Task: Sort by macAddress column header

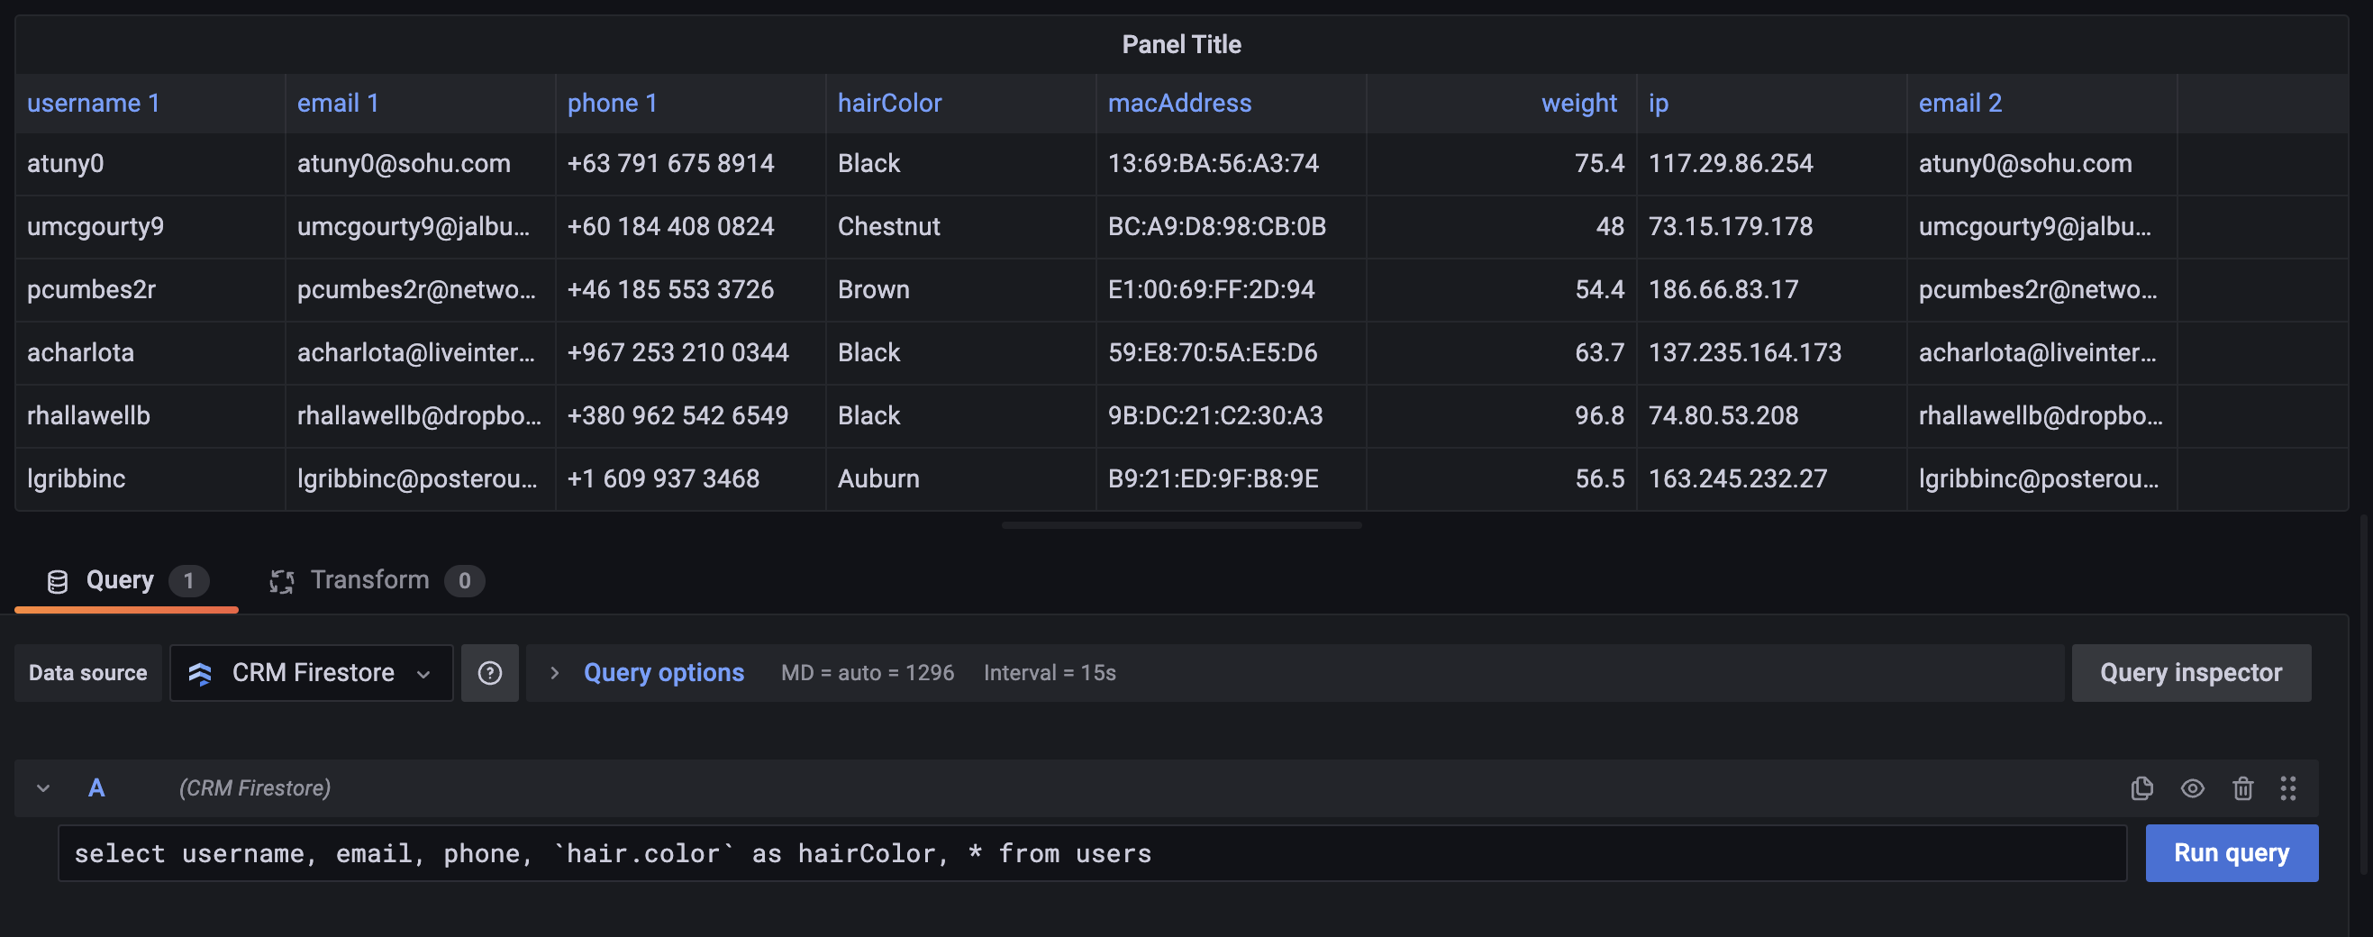Action: point(1179,104)
